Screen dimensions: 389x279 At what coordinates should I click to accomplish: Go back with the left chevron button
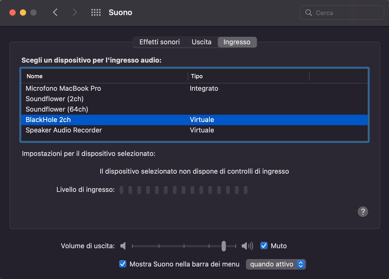55,12
